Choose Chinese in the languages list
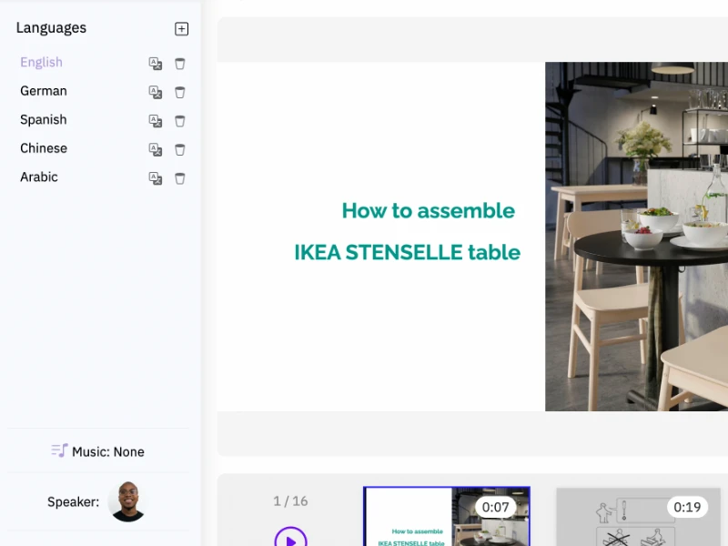728x546 pixels. pyautogui.click(x=44, y=148)
